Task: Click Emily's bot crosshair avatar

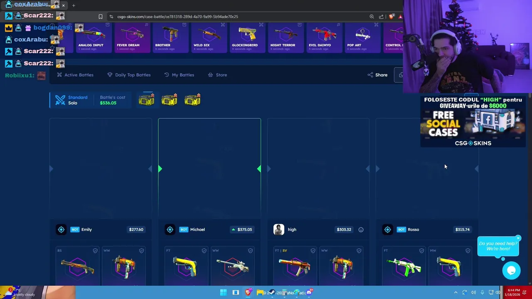Action: pos(61,229)
